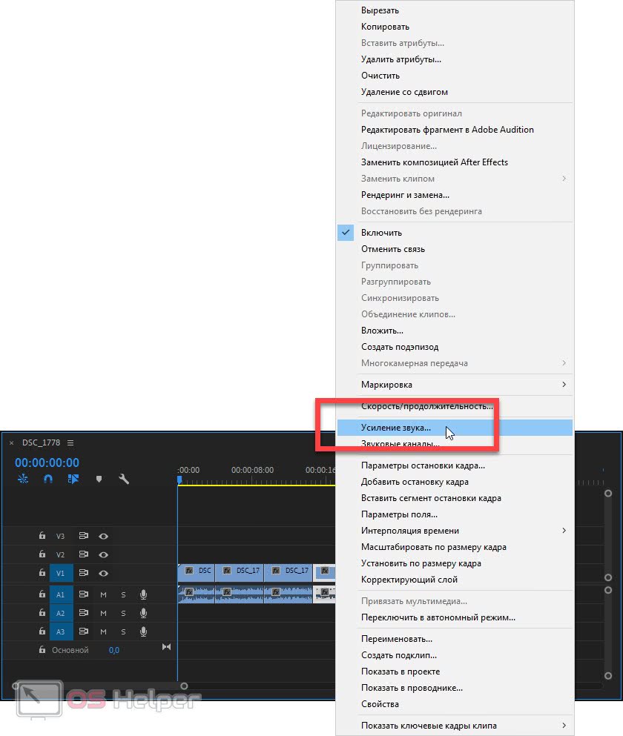
Task: Expand Показать ключевые кадры клипа submenu
Action: point(564,726)
